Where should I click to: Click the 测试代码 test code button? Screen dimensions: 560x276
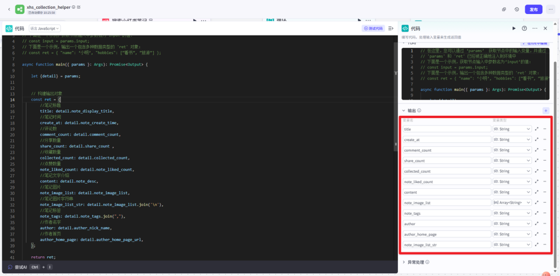click(x=373, y=29)
